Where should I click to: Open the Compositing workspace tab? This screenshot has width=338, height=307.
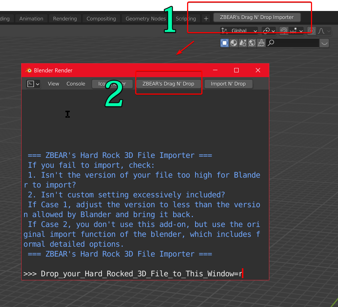click(x=101, y=19)
